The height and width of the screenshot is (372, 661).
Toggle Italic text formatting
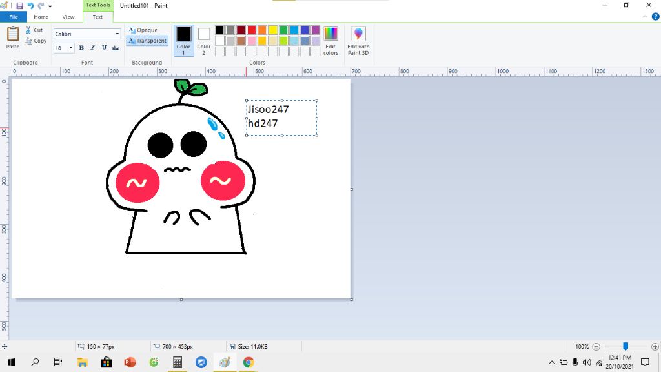point(92,48)
